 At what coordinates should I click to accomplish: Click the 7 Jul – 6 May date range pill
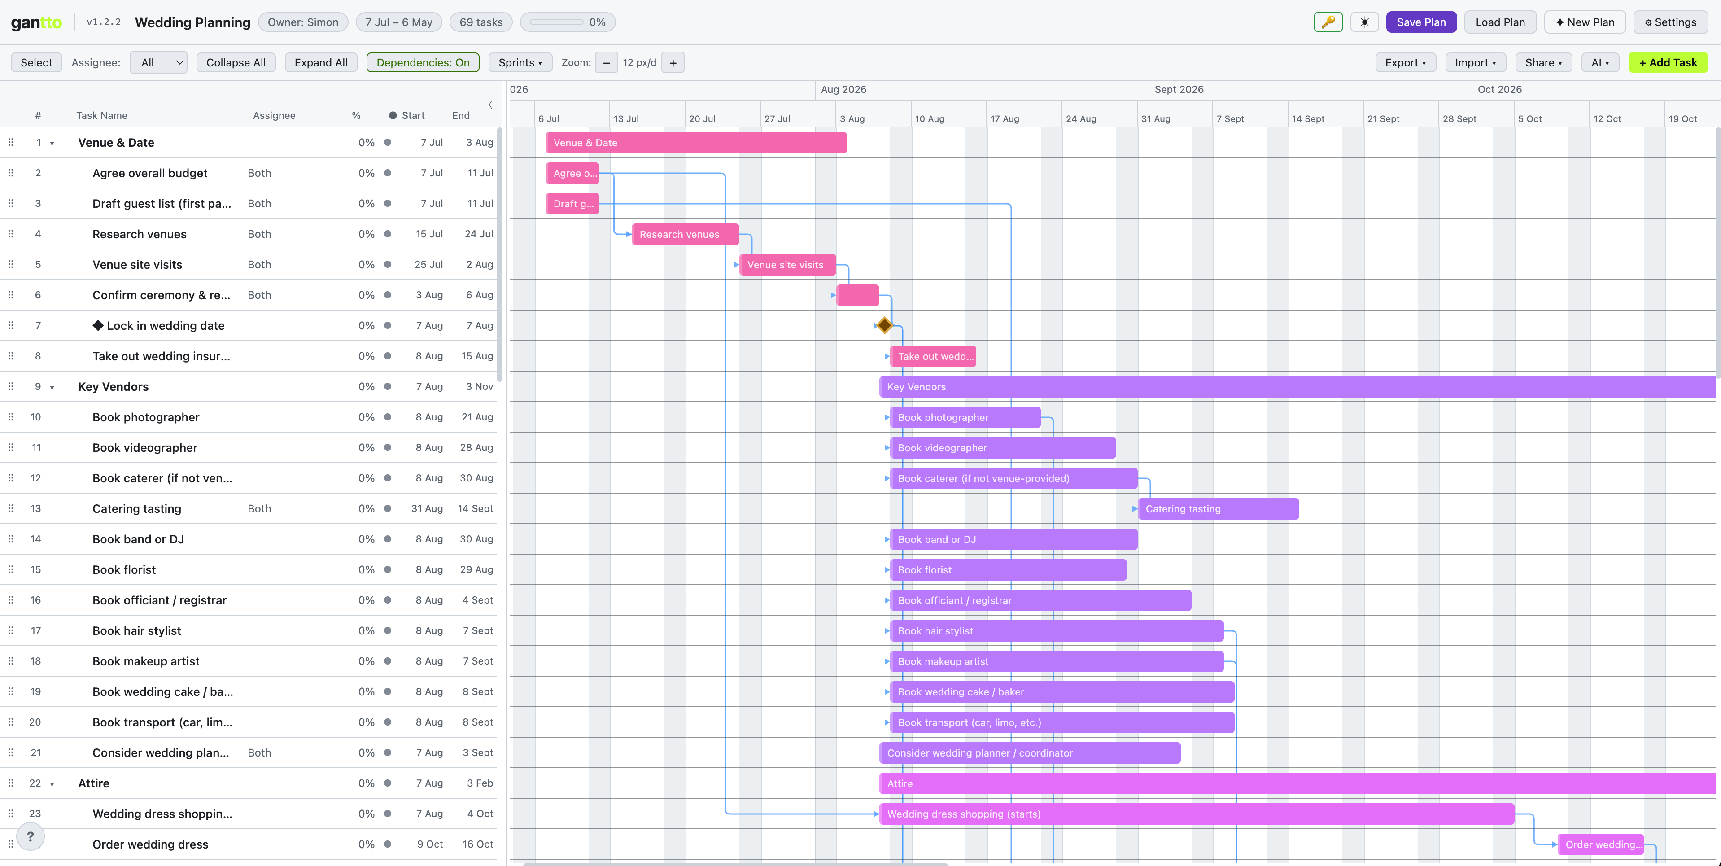[399, 22]
